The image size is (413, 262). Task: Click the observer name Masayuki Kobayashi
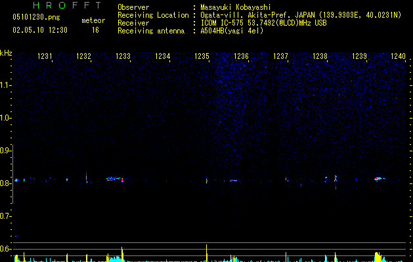(x=236, y=7)
